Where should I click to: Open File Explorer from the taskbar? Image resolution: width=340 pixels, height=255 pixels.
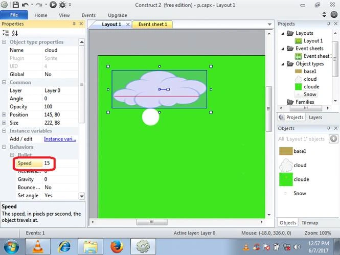(x=90, y=246)
